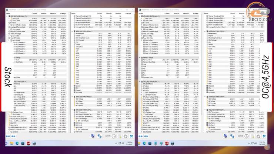
Task: Select Motherboard temperature row in Stock window
Action: 102,34
